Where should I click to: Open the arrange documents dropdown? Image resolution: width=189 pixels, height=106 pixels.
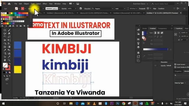click(x=71, y=4)
